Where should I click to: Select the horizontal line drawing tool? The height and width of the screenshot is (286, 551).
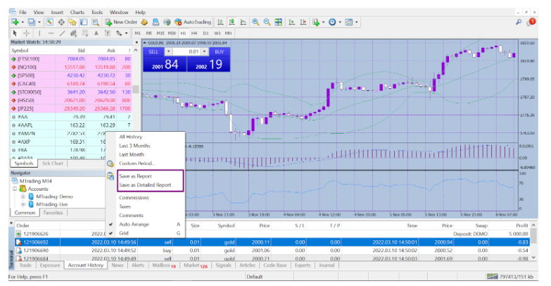51,33
